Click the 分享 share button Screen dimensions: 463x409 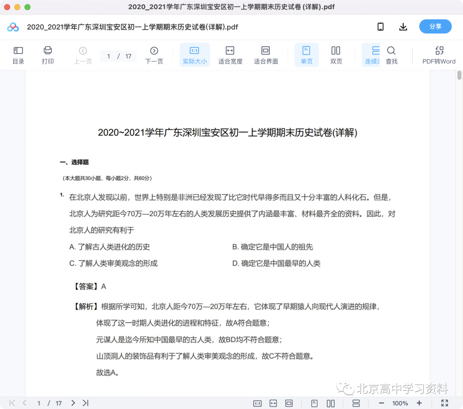(x=435, y=27)
